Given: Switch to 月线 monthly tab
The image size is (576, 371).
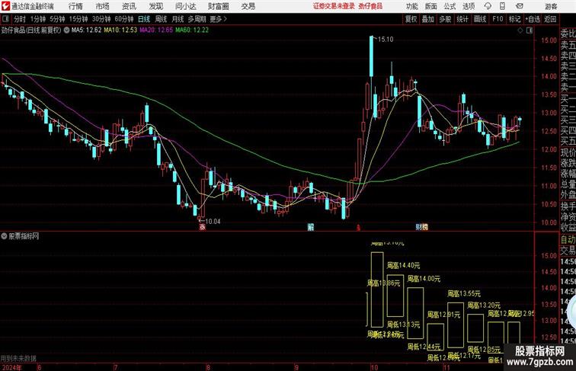Looking at the screenshot, I should point(178,19).
